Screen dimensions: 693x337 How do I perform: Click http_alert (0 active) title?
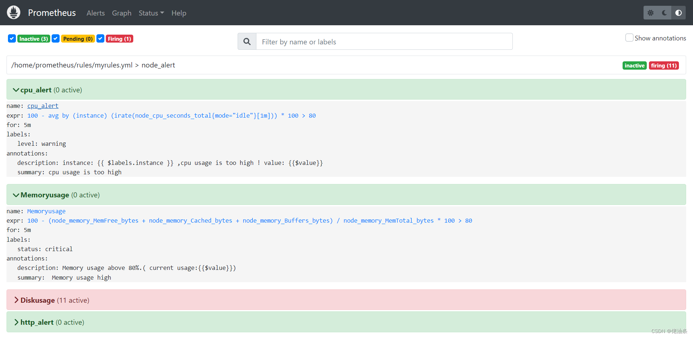(52, 322)
